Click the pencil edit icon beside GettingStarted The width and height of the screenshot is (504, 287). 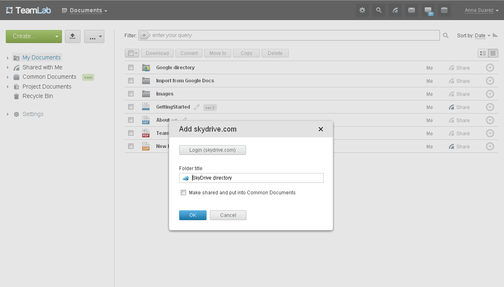pyautogui.click(x=197, y=107)
